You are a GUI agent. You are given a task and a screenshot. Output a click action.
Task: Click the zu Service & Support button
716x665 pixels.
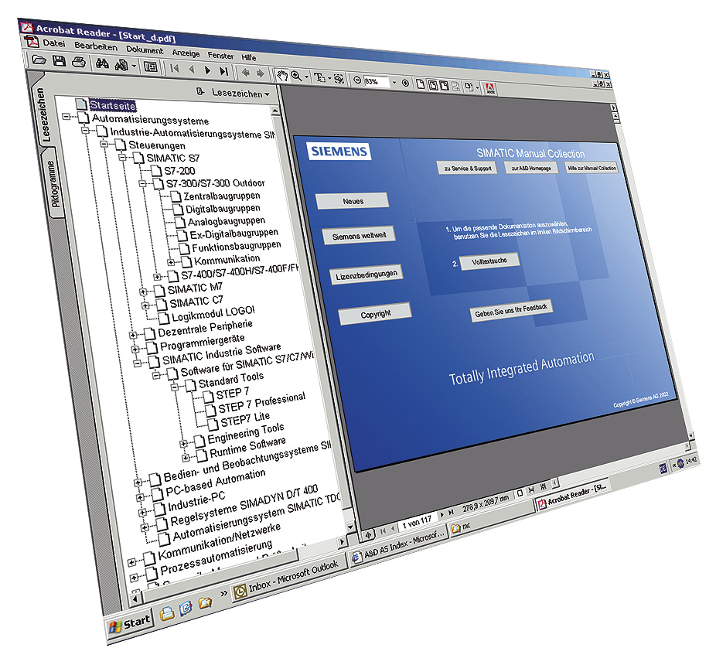click(x=468, y=168)
